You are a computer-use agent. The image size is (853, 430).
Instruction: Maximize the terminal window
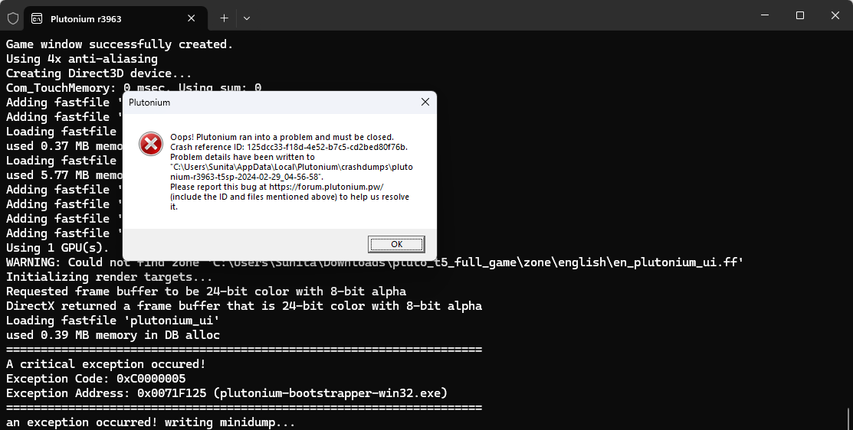tap(799, 15)
